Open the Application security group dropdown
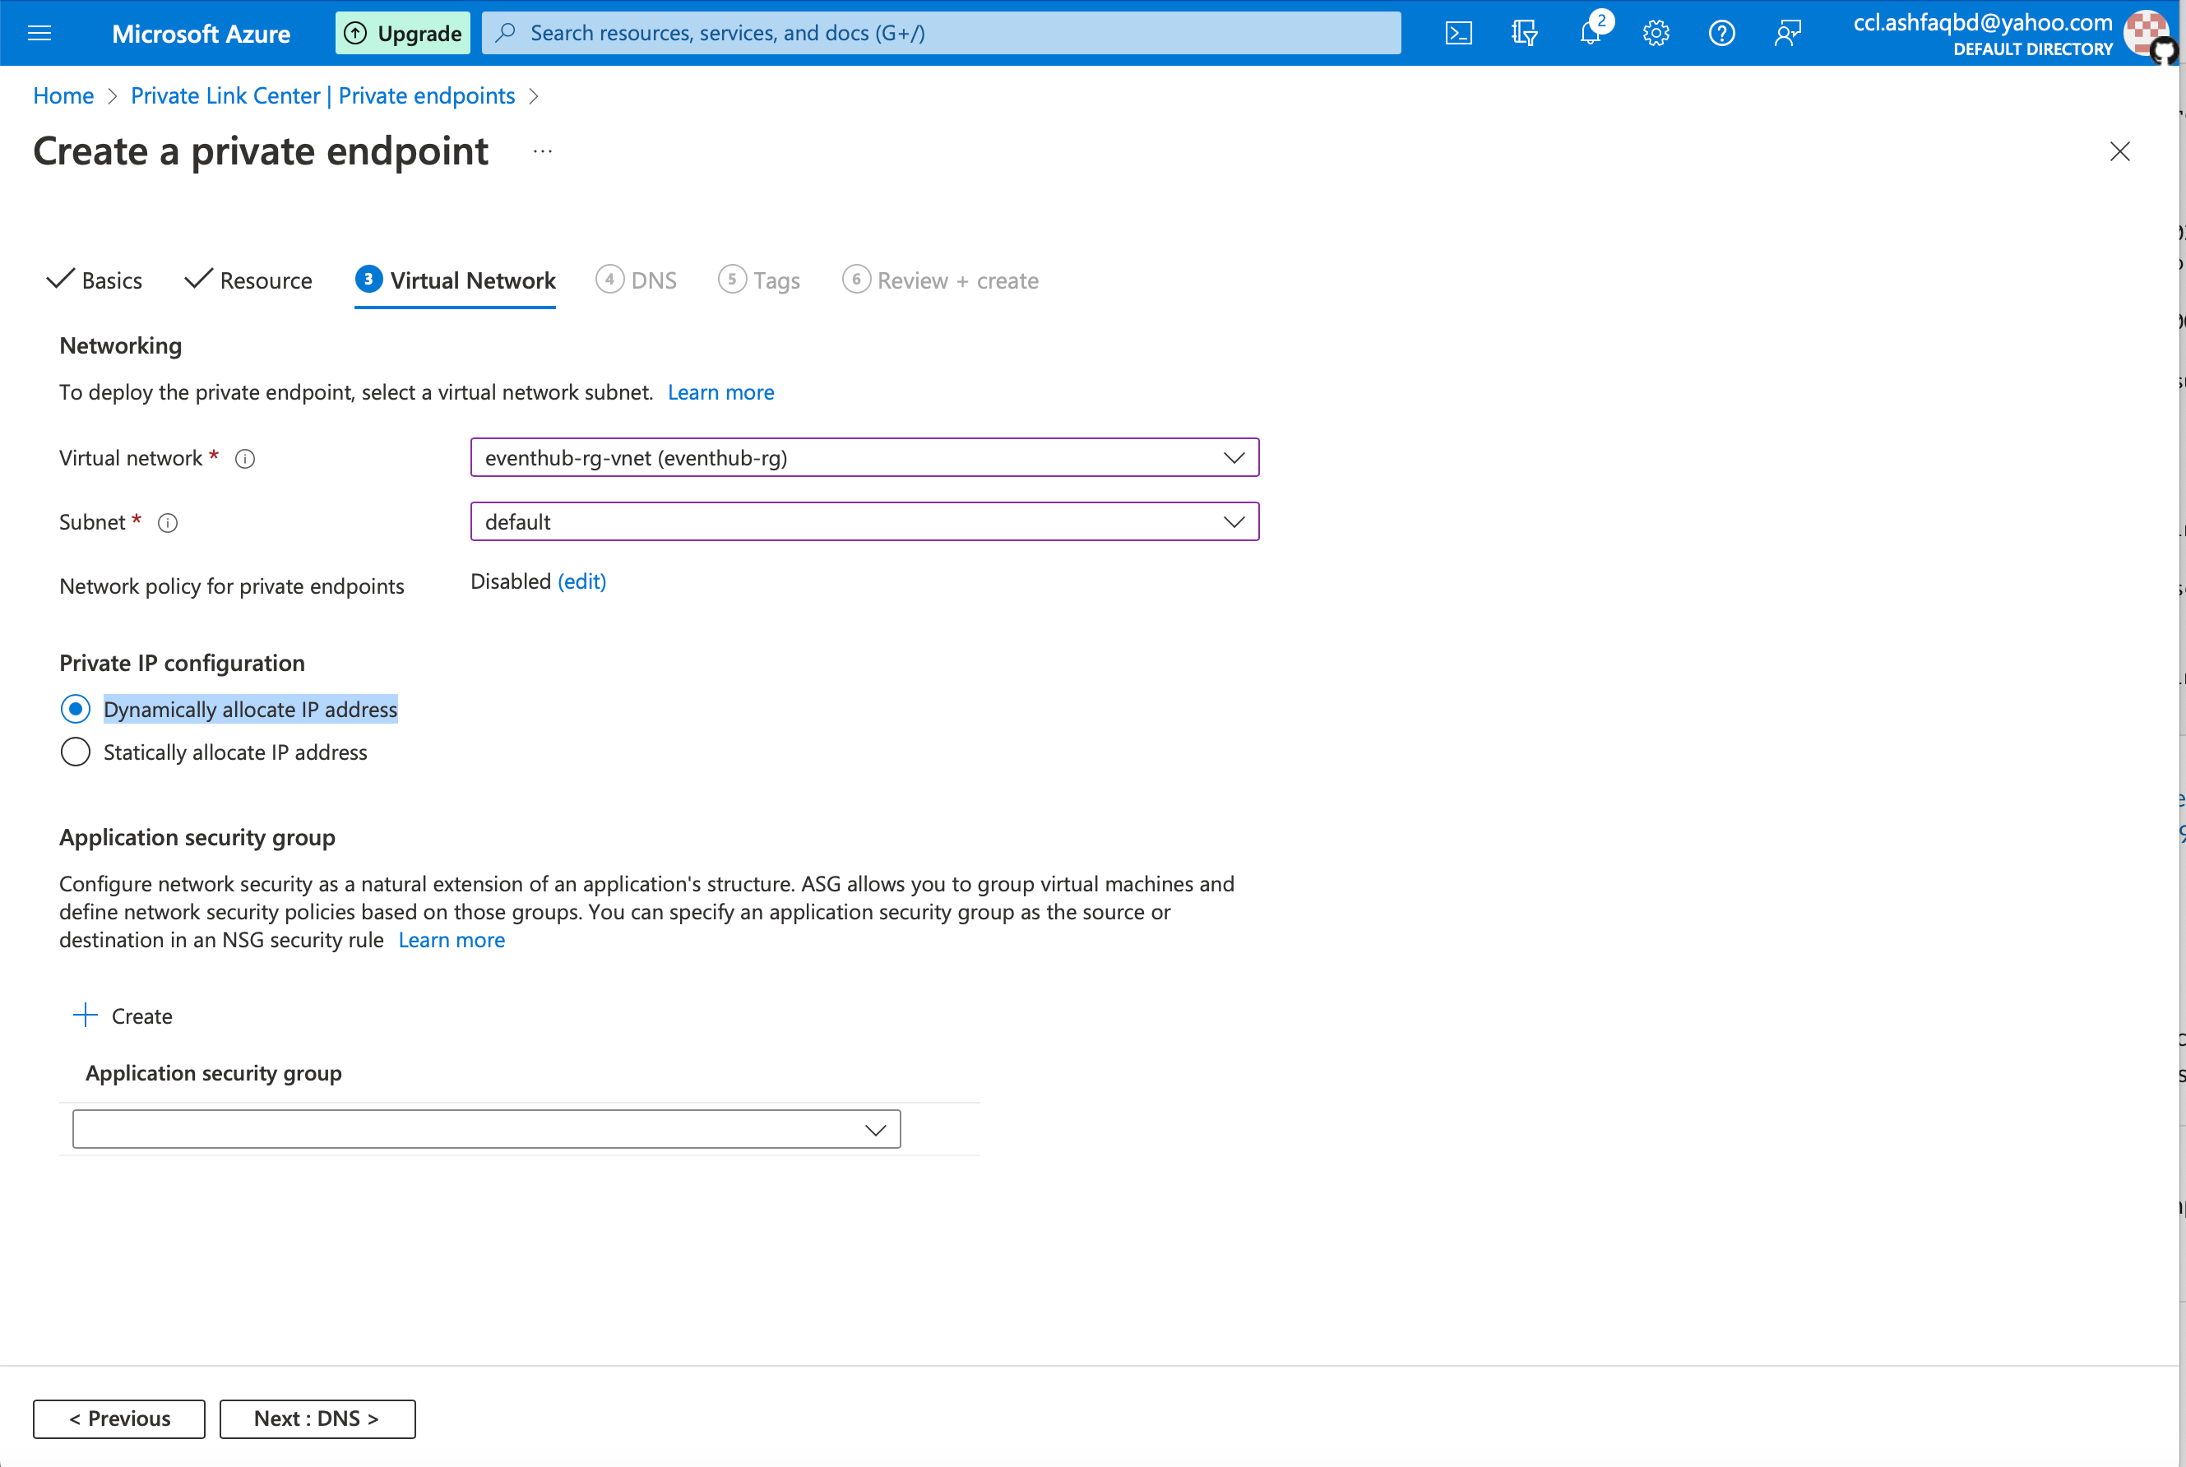 [x=487, y=1129]
